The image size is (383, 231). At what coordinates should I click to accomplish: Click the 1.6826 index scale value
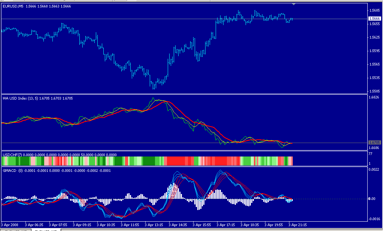[374, 97]
